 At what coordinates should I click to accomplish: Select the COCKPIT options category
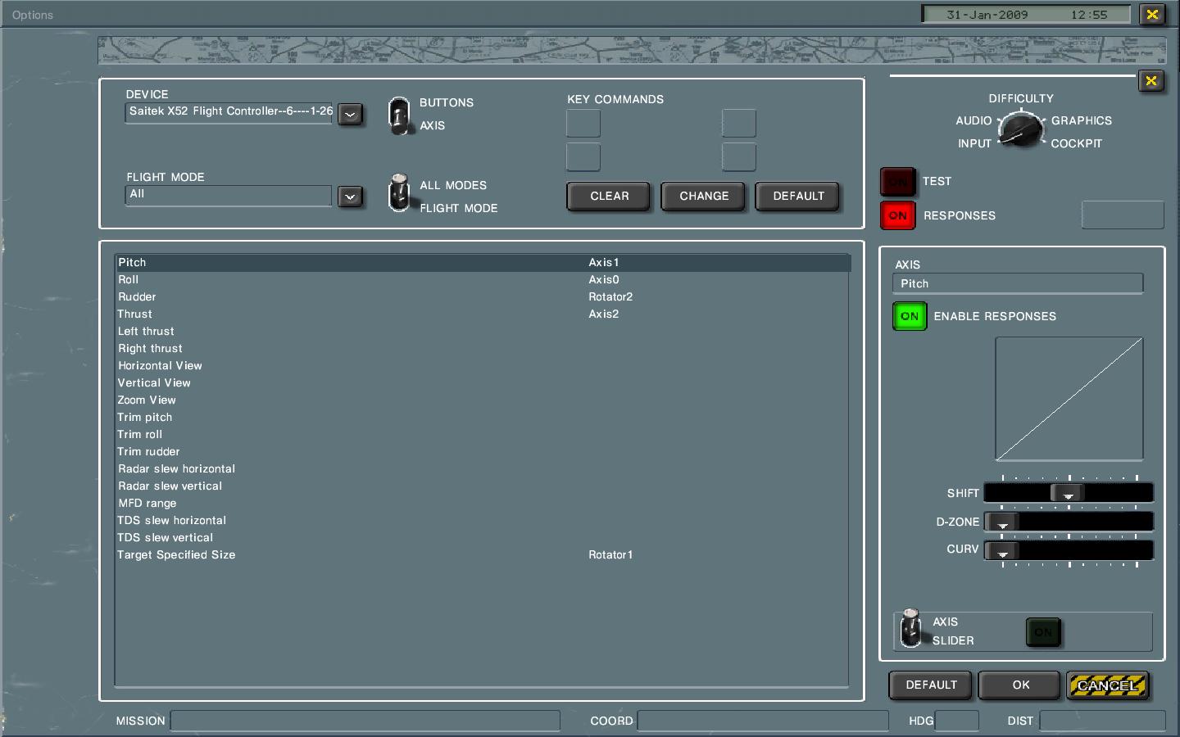pyautogui.click(x=1077, y=143)
